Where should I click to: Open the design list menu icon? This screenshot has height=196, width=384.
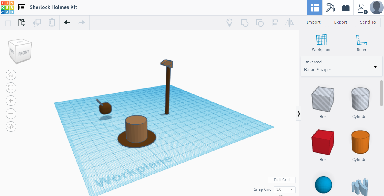click(x=22, y=7)
